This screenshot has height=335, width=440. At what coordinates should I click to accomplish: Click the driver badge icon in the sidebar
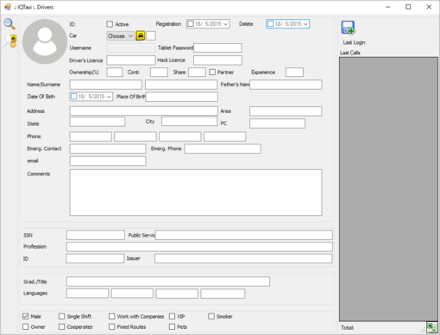click(x=10, y=41)
